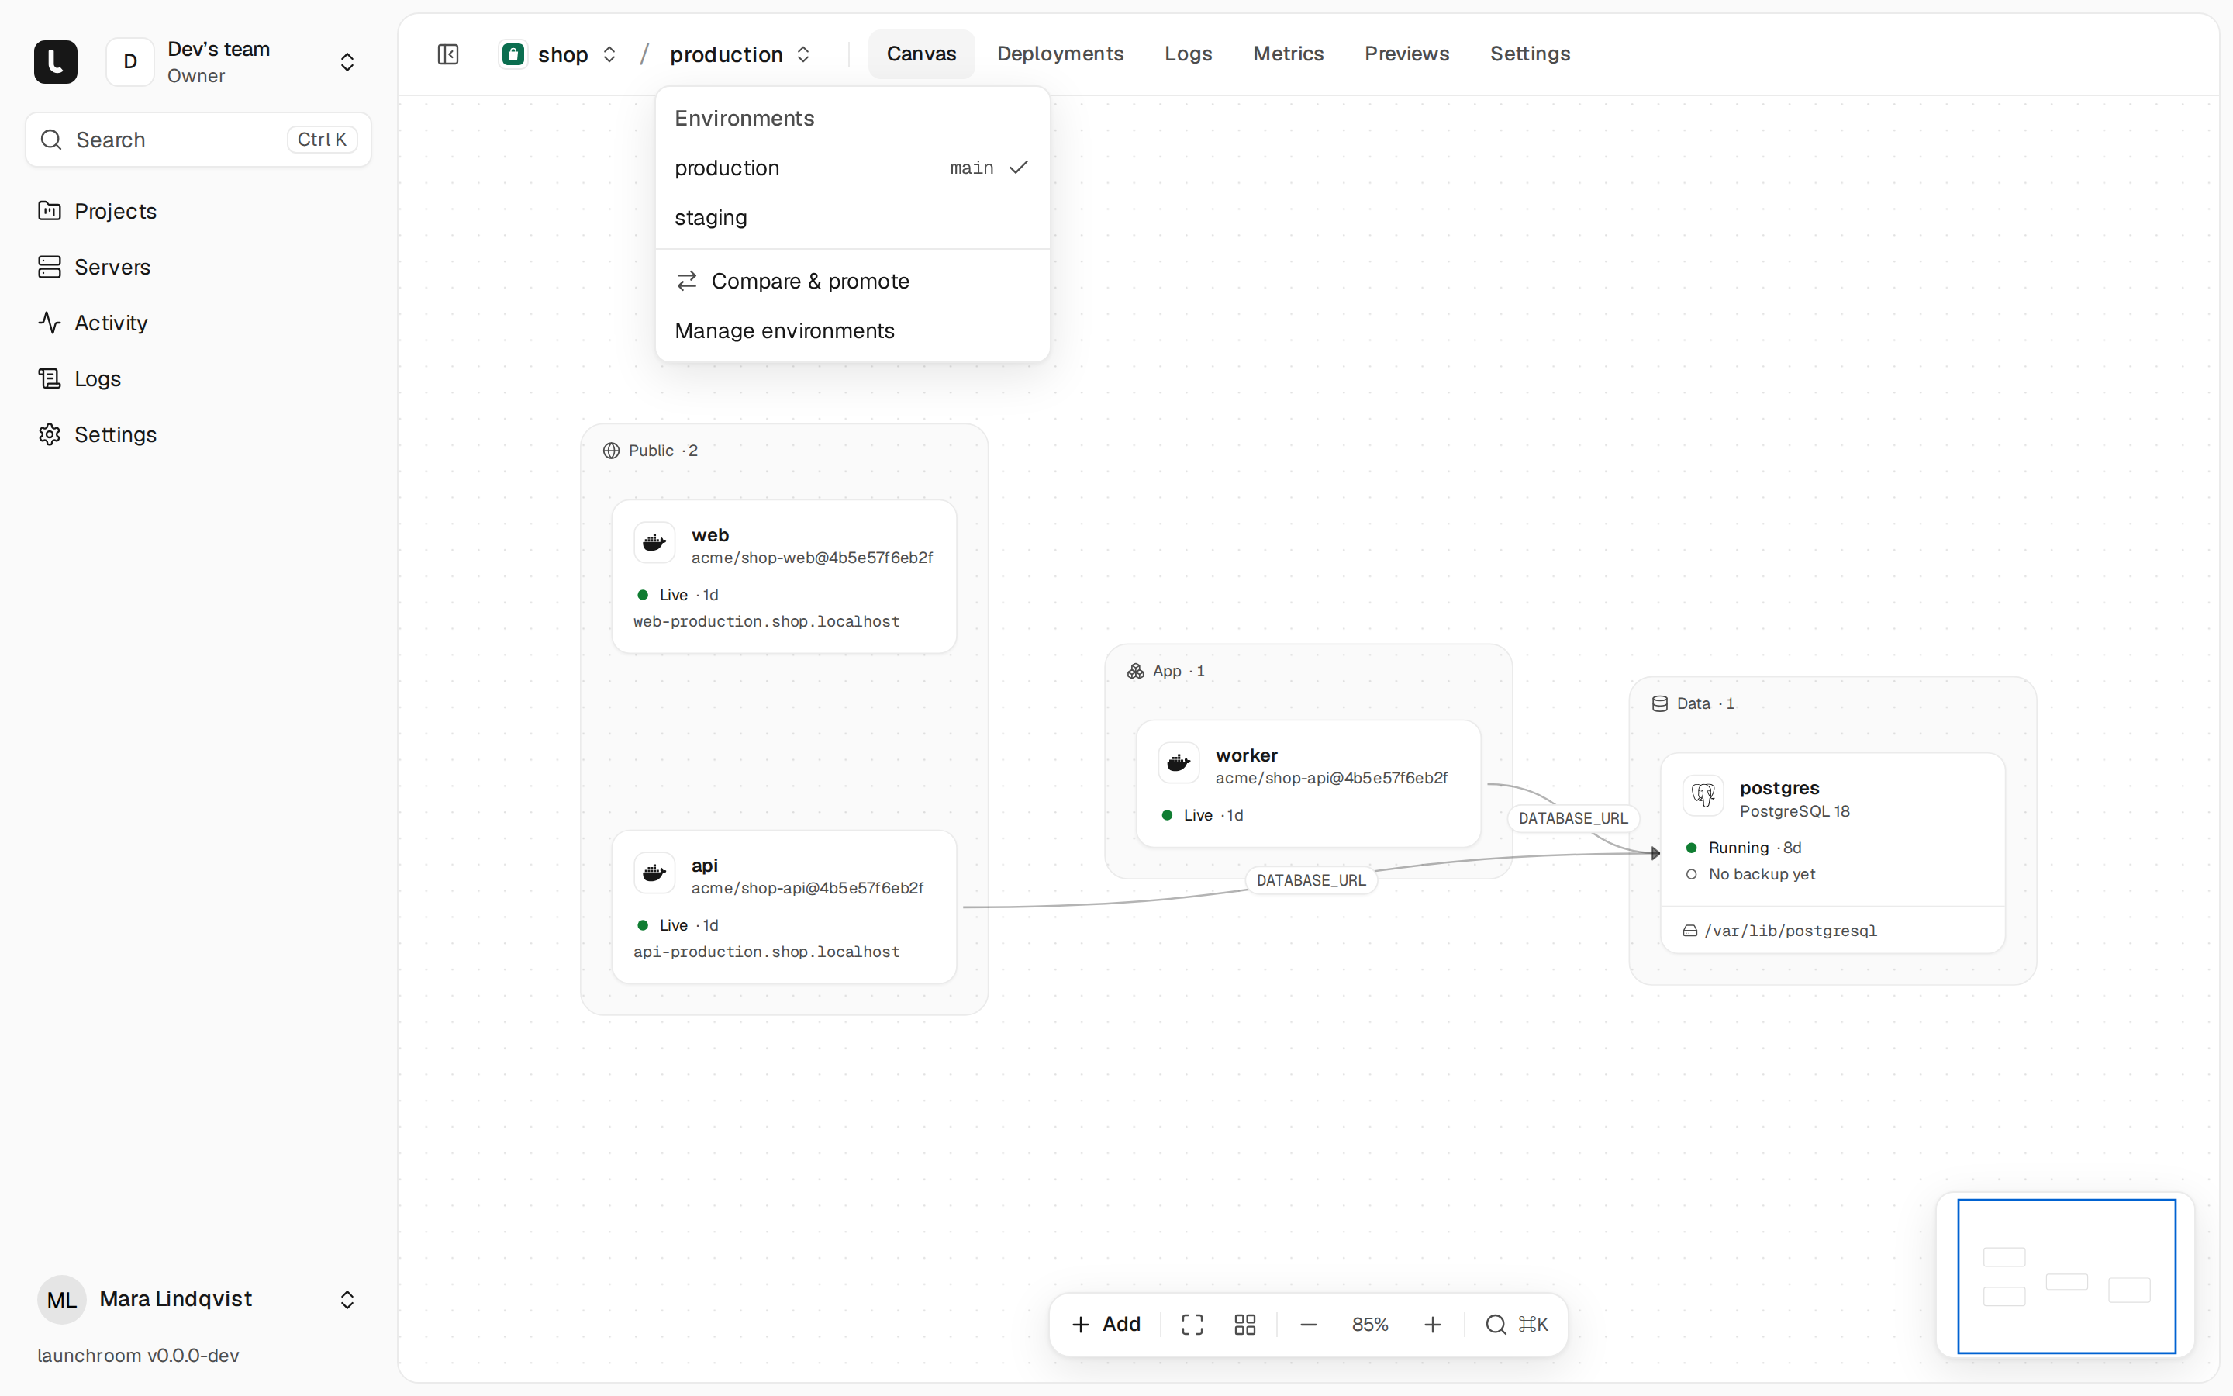Image resolution: width=2233 pixels, height=1396 pixels.
Task: Open the Metrics tab
Action: coord(1287,54)
